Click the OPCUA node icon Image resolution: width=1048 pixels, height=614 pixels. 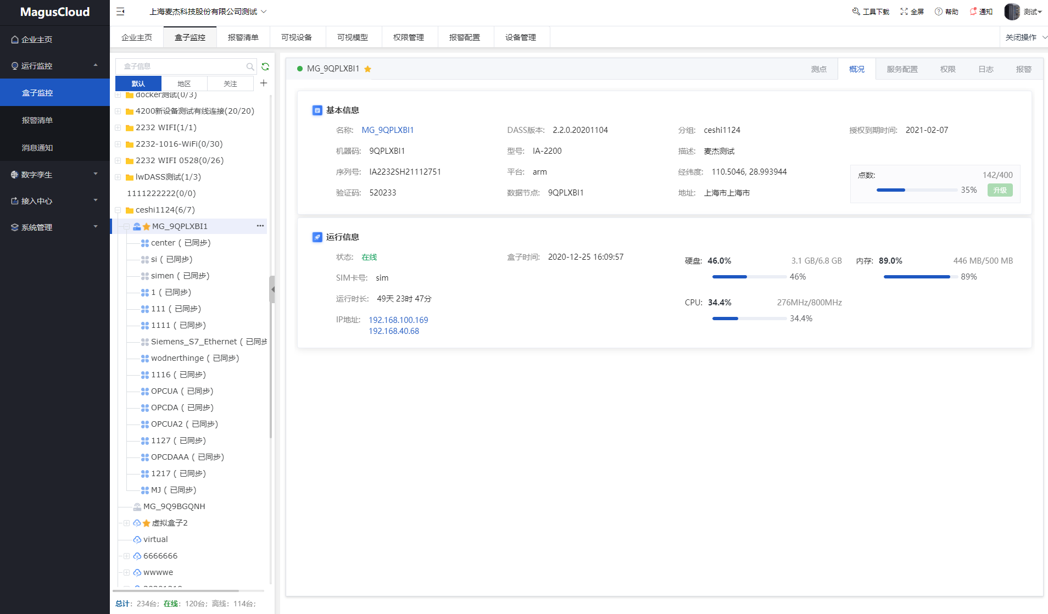145,391
